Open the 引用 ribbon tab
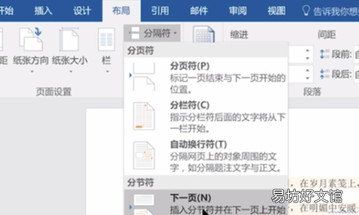Viewport: 359px width, 215px height. click(x=160, y=11)
